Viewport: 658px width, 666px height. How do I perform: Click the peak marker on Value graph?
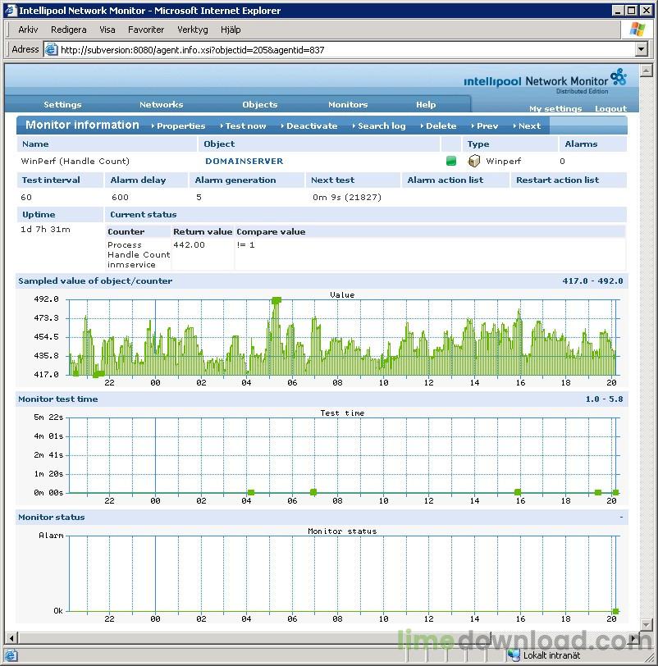coord(276,300)
